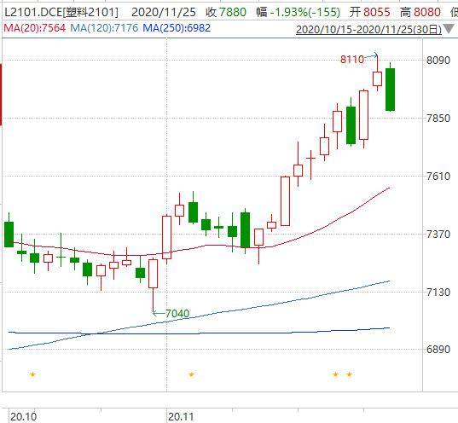Image resolution: width=458 pixels, height=423 pixels.
Task: Click the closing price 收 7880
Action: [x=226, y=12]
